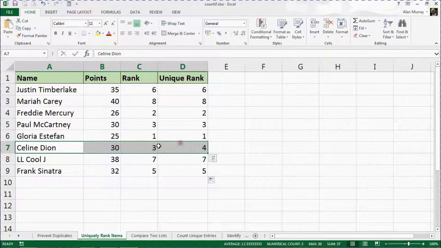Select the cell containing Freddie Mercury
Image resolution: width=441 pixels, height=248 pixels.
(49, 113)
